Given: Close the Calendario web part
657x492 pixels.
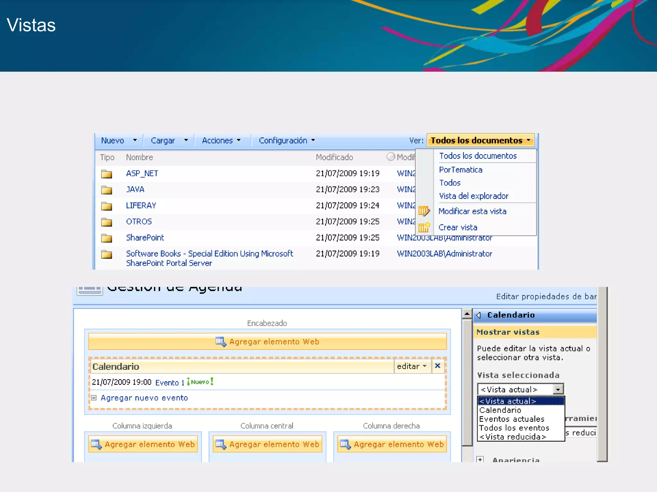Looking at the screenshot, I should 438,366.
